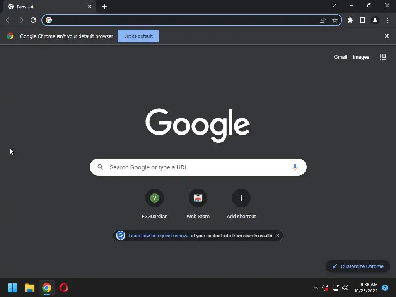This screenshot has width=396, height=297.
Task: Reload the page with the refresh icon
Action: click(33, 20)
